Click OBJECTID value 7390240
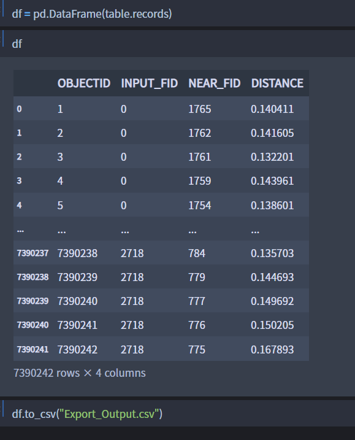The width and height of the screenshot is (355, 440). 77,301
